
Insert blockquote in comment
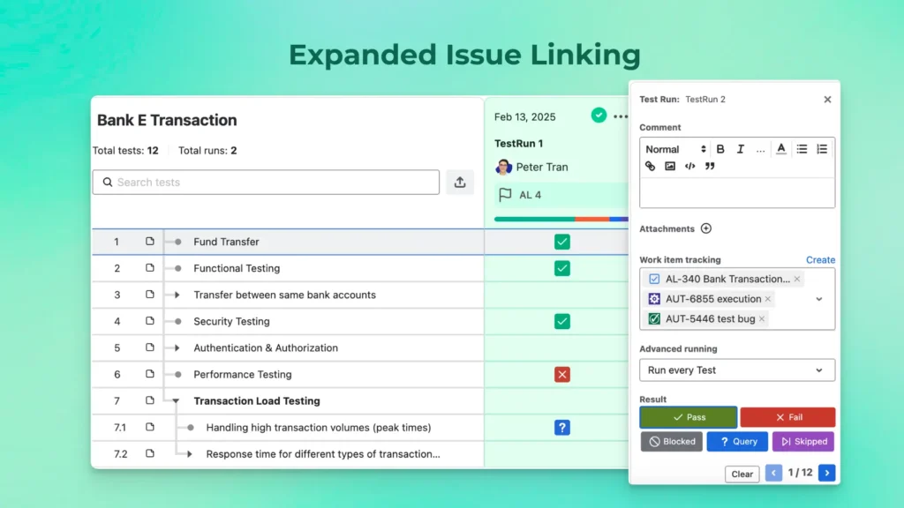[710, 167]
